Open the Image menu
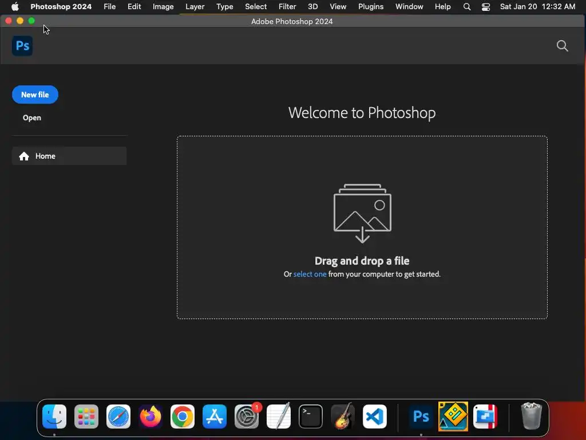 pos(163,6)
